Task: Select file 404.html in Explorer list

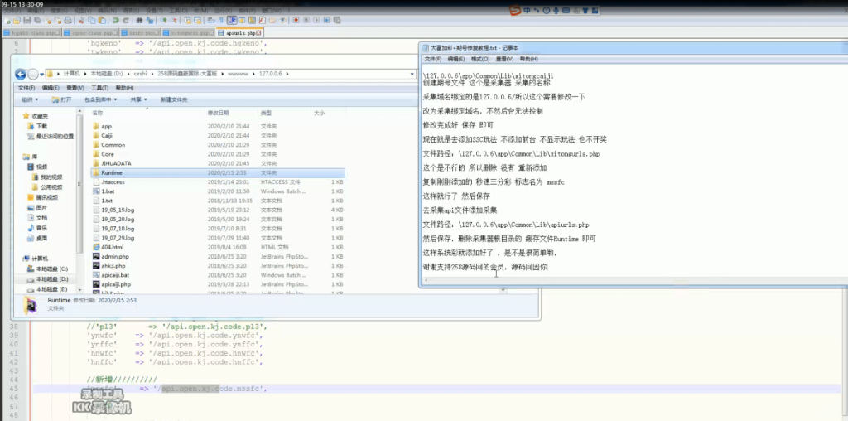Action: click(218, 247)
